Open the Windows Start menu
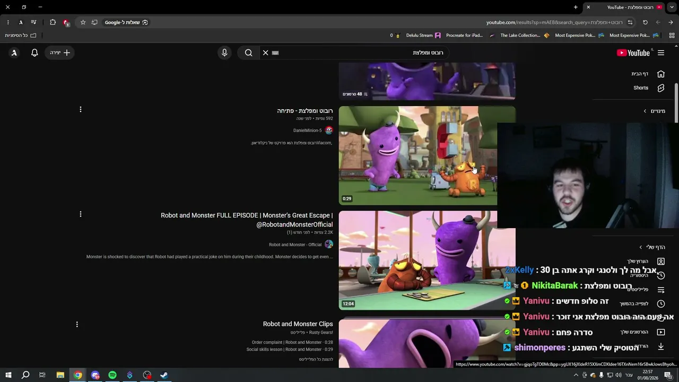This screenshot has height=382, width=679. click(8, 375)
